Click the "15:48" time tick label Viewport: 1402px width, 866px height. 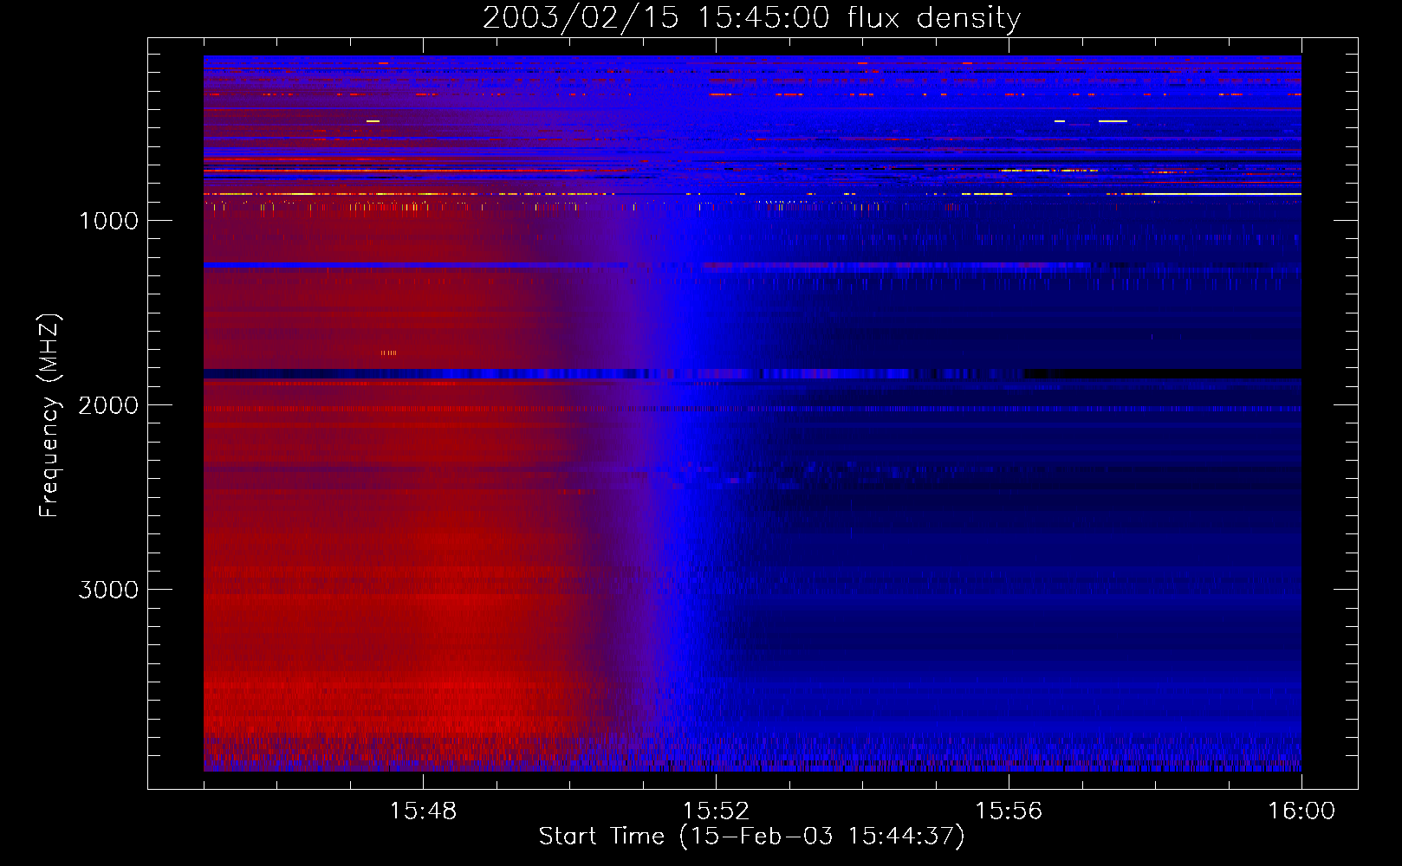423,811
